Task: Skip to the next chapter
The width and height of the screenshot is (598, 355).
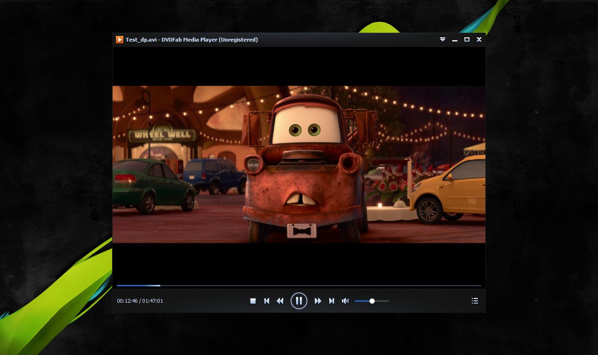Action: point(332,301)
